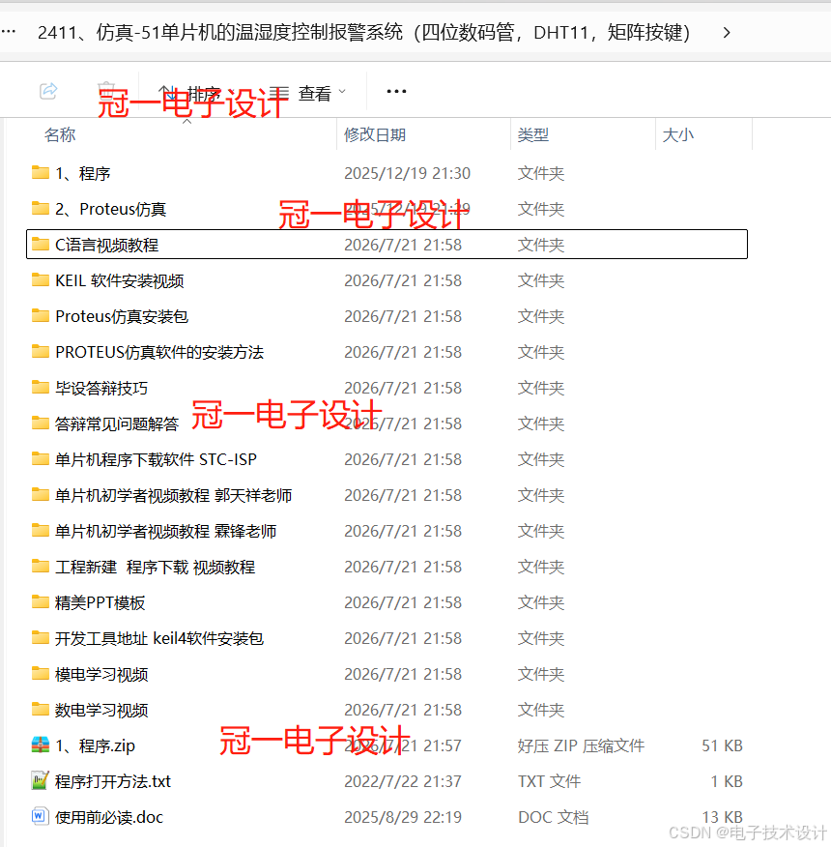The width and height of the screenshot is (831, 847).
Task: Select the folder name 1、程序
Action: (82, 173)
